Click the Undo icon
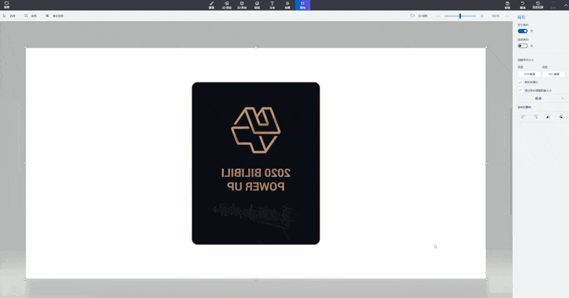The image size is (569, 298). (x=523, y=5)
